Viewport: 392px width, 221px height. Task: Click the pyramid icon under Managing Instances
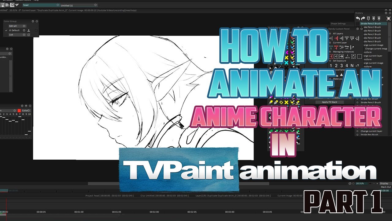pyautogui.click(x=348, y=56)
